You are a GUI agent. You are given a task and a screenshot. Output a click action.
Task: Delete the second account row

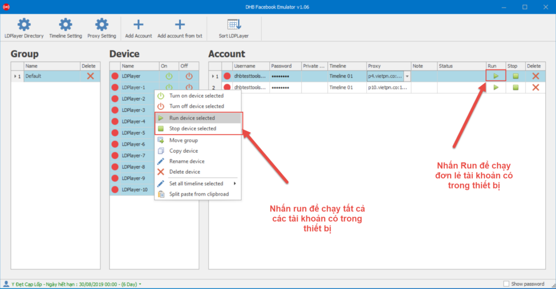click(535, 87)
